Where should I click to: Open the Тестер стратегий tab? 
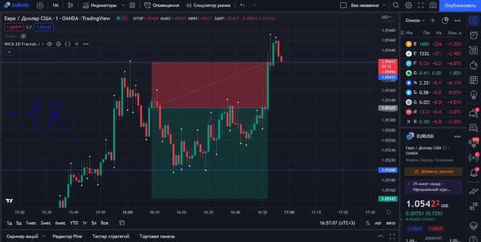(110, 236)
